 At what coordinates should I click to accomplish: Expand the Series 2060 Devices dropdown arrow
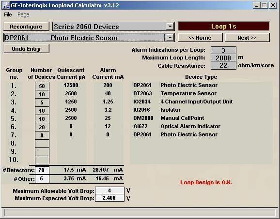coord(170,27)
